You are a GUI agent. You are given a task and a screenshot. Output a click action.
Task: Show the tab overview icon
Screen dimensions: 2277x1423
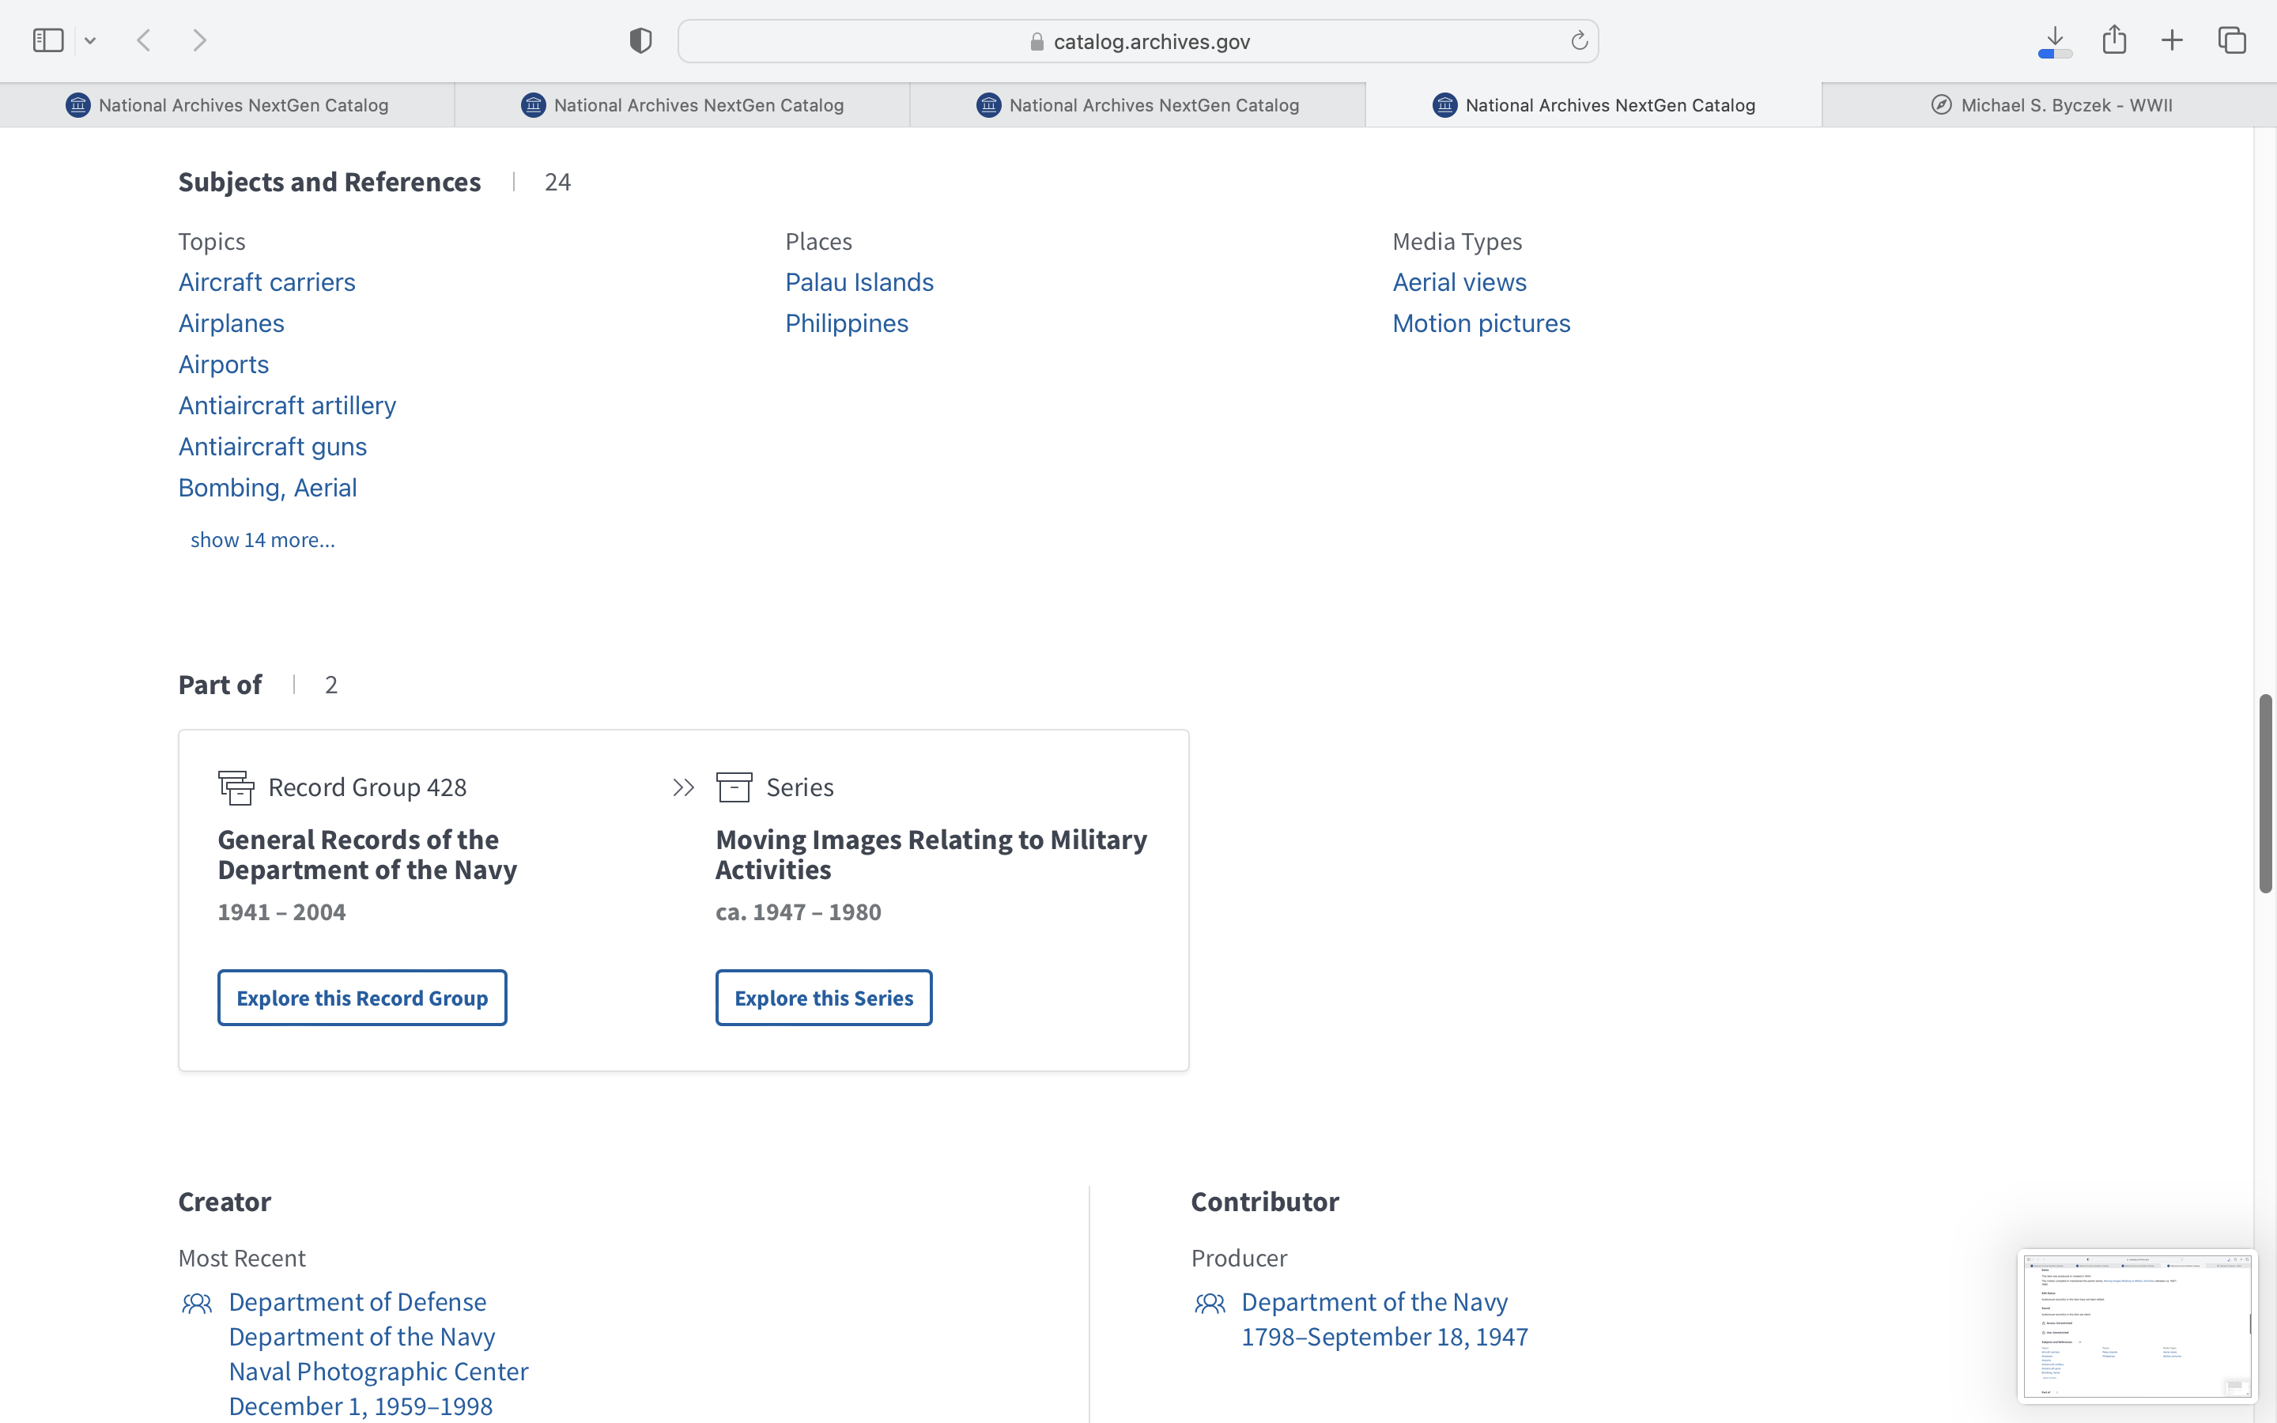2232,40
